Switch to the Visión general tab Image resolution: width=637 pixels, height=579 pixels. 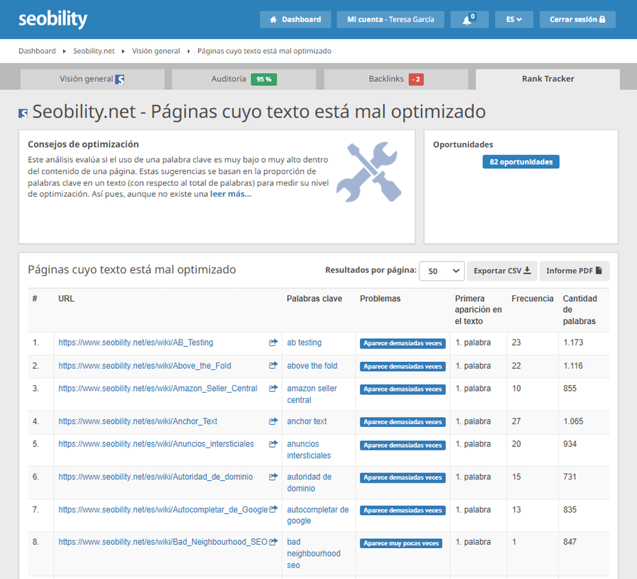coord(92,79)
